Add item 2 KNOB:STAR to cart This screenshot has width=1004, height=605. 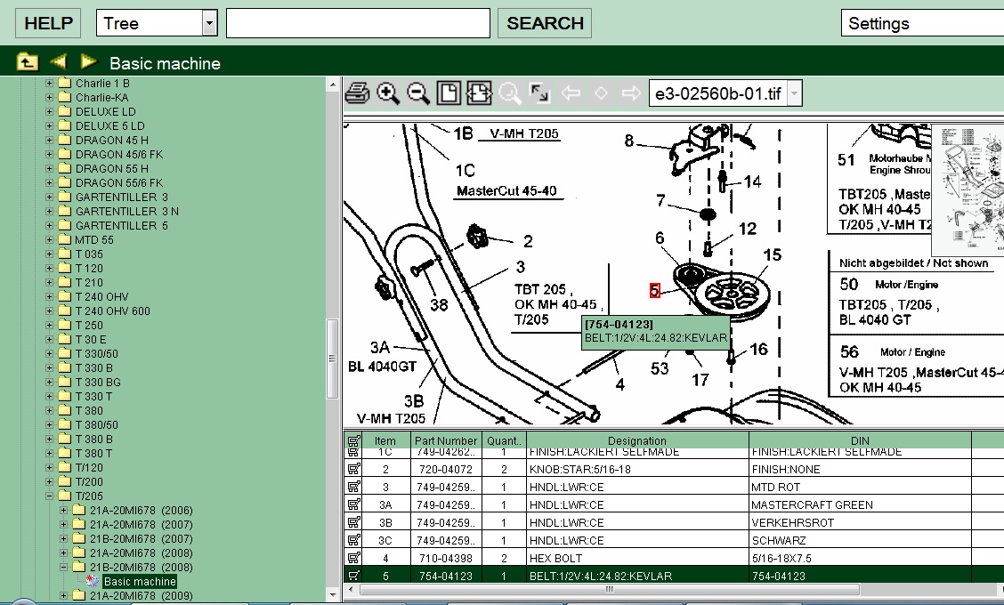click(x=353, y=469)
